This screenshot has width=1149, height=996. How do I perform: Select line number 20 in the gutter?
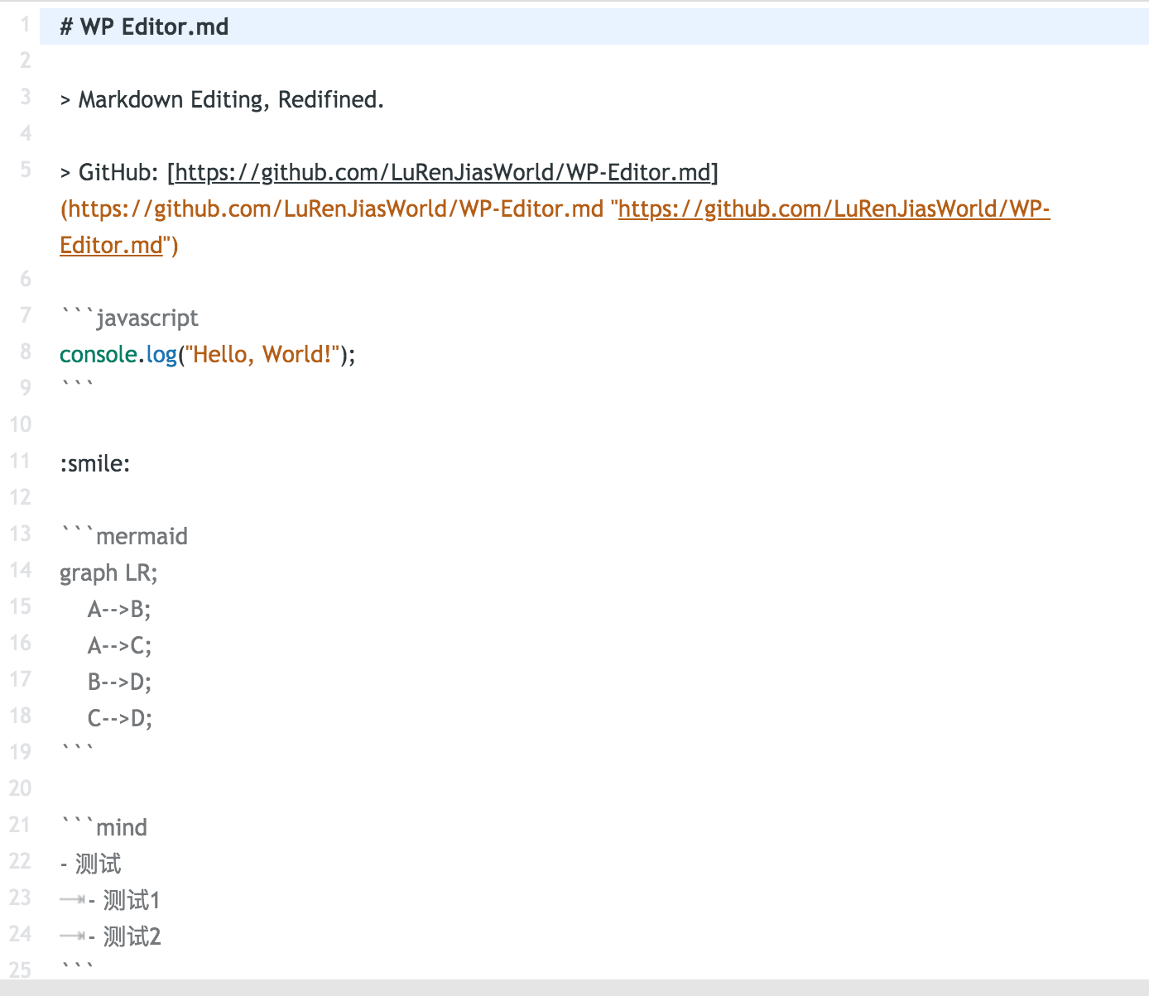[x=20, y=789]
